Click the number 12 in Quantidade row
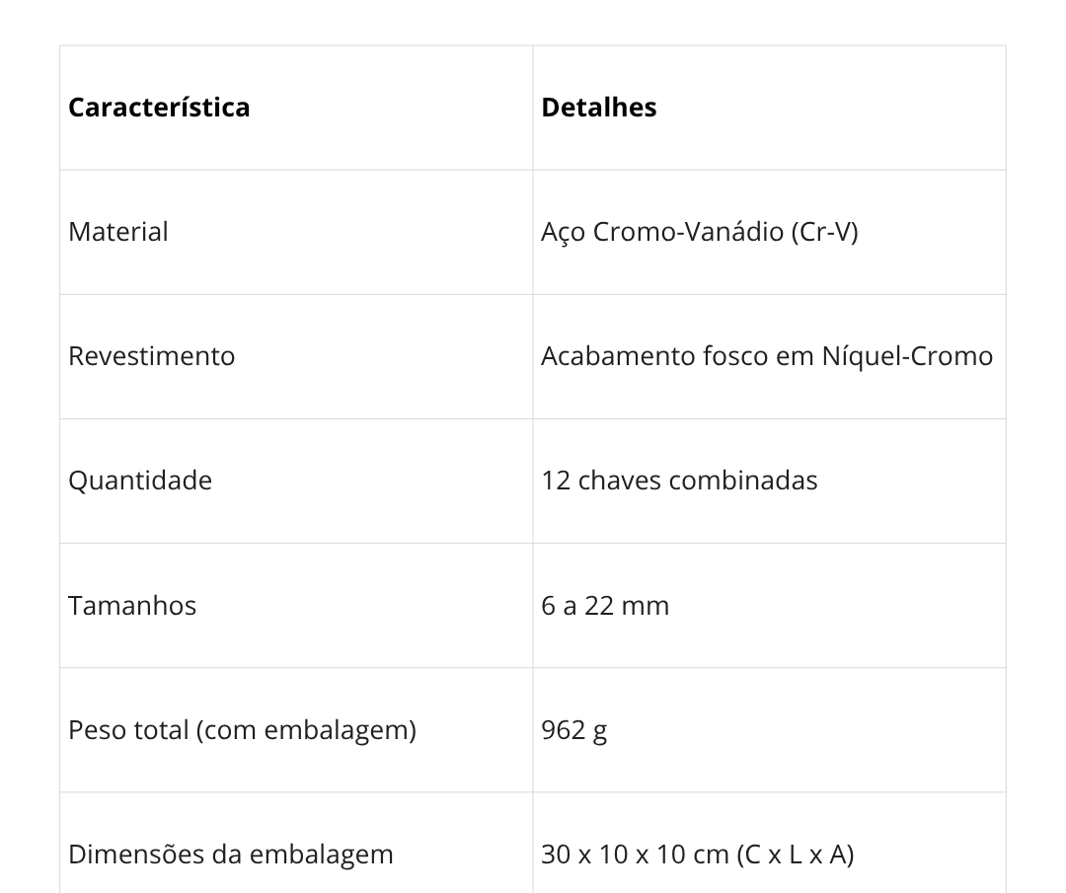The height and width of the screenshot is (893, 1066). 556,481
